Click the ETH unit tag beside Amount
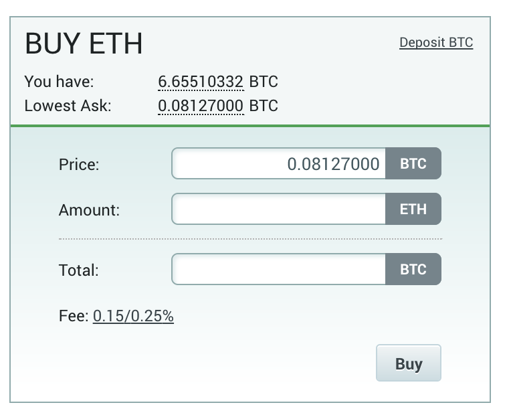 point(413,210)
